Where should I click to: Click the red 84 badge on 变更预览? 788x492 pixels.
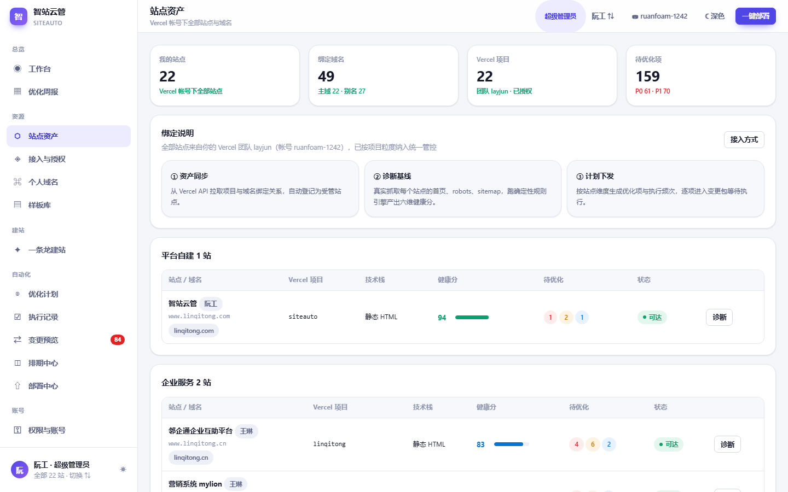(x=118, y=340)
